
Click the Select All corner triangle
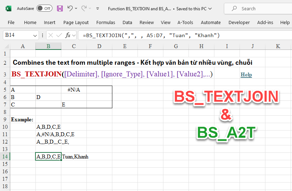7,46
